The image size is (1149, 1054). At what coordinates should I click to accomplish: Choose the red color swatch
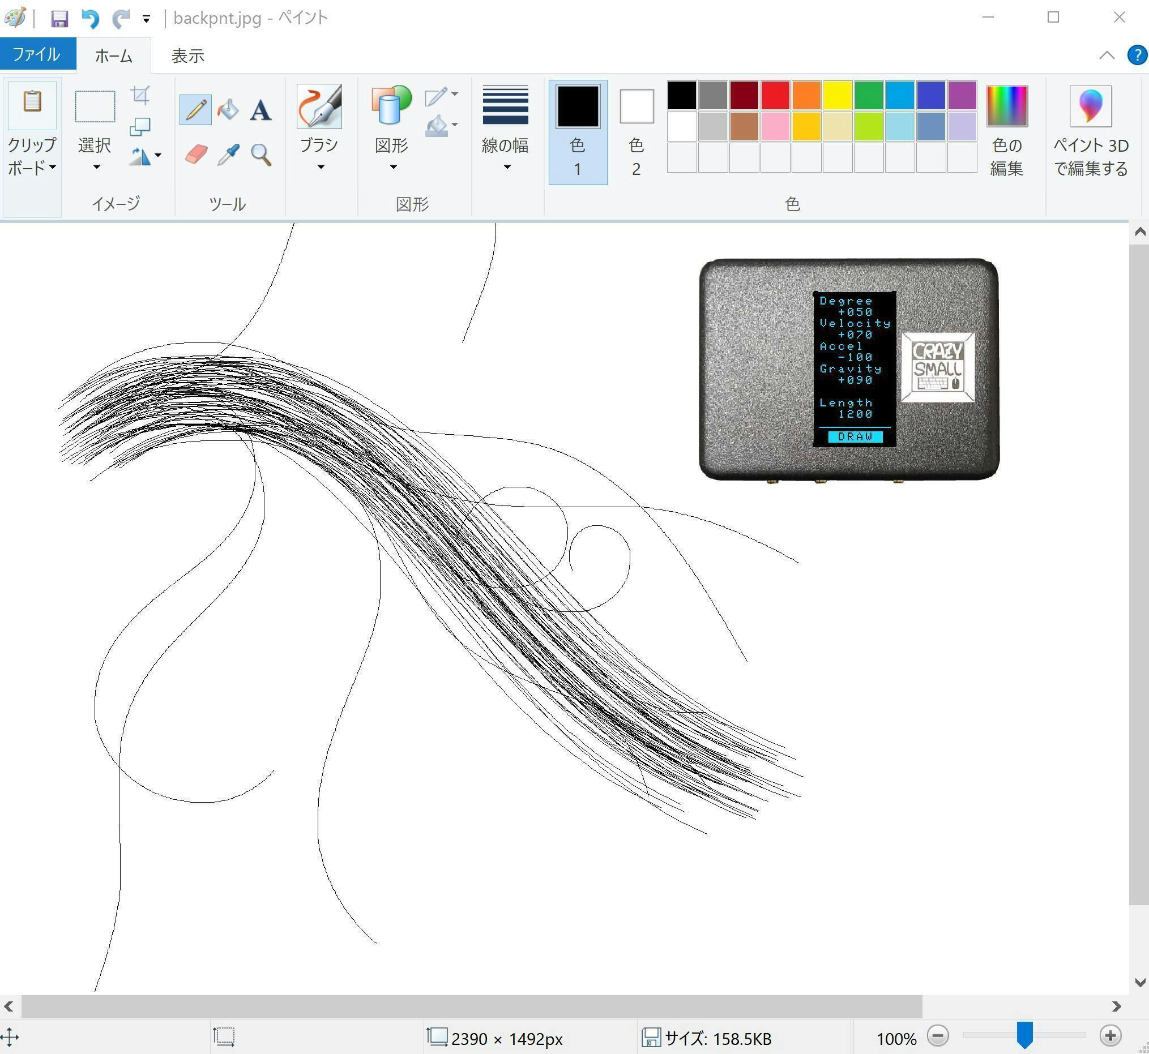point(775,95)
